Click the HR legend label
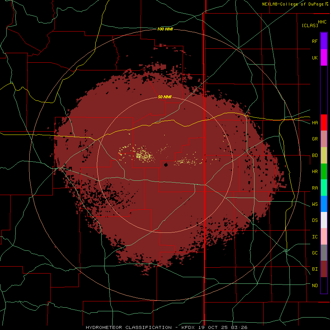 click(315, 172)
